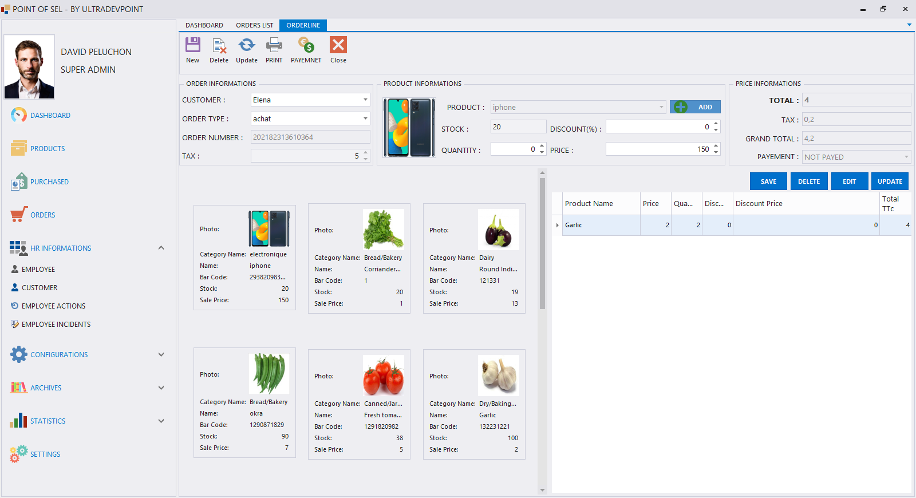The image size is (916, 498).
Task: Click the Employee Actions history icon
Action: click(15, 306)
